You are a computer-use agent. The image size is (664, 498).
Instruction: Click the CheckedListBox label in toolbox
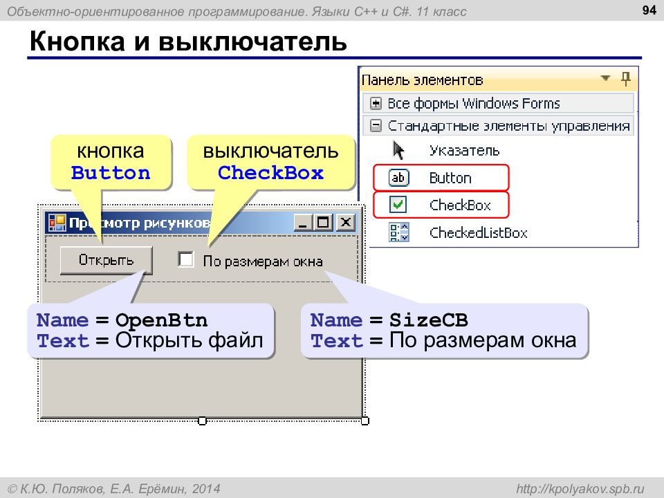(x=478, y=232)
